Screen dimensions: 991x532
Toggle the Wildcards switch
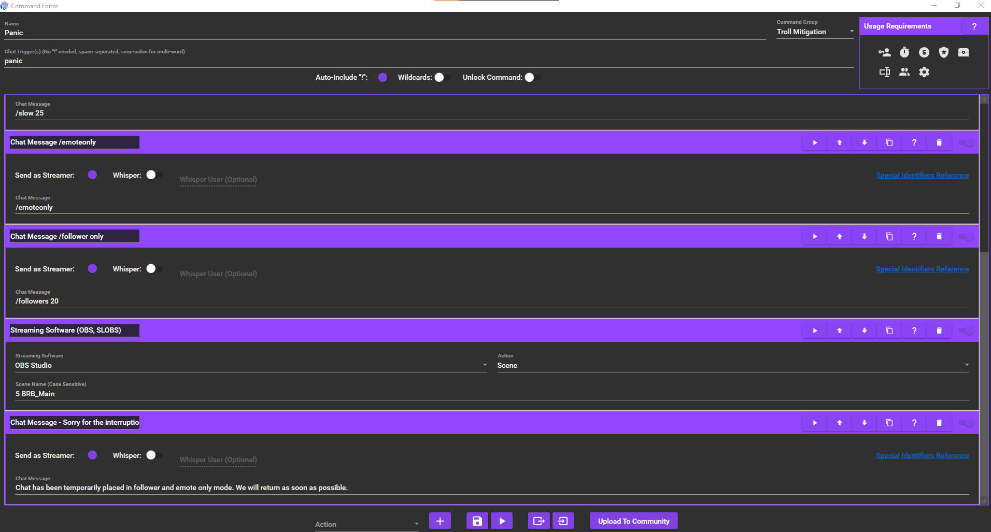[x=442, y=77]
